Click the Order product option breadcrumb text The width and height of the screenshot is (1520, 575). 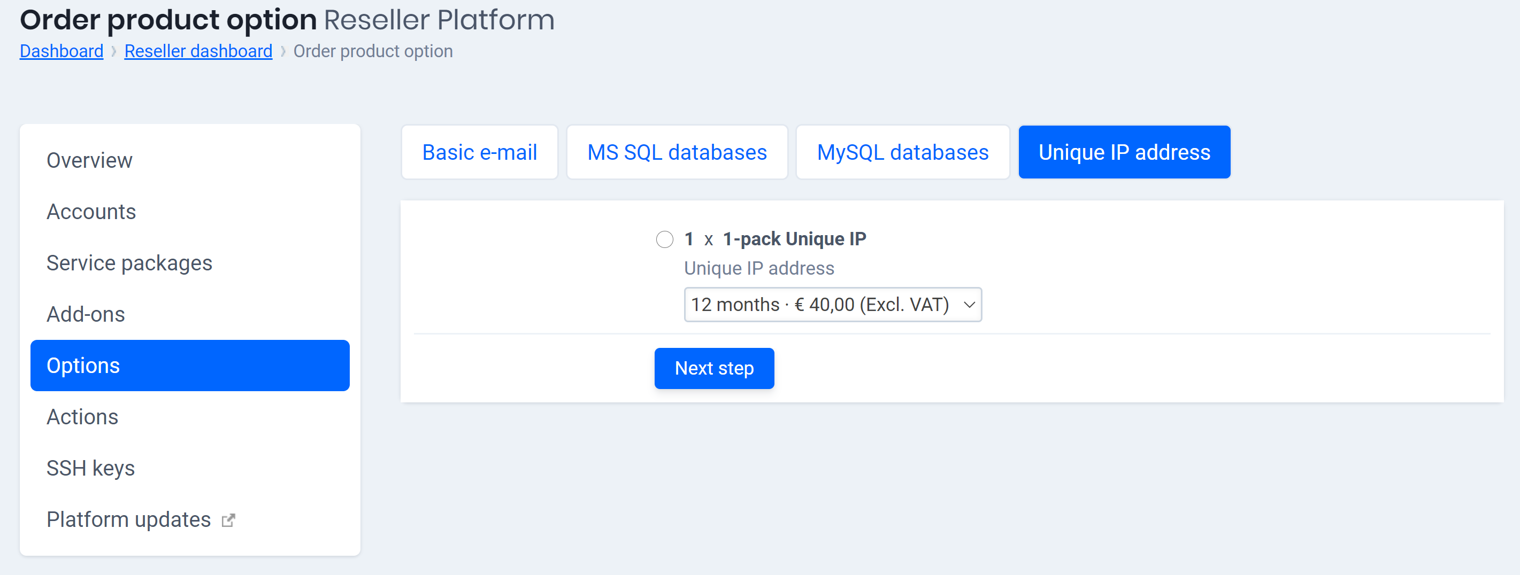coord(373,51)
